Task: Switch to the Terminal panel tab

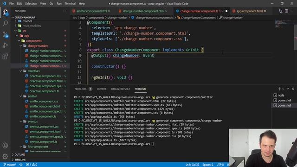Action: coord(141,89)
